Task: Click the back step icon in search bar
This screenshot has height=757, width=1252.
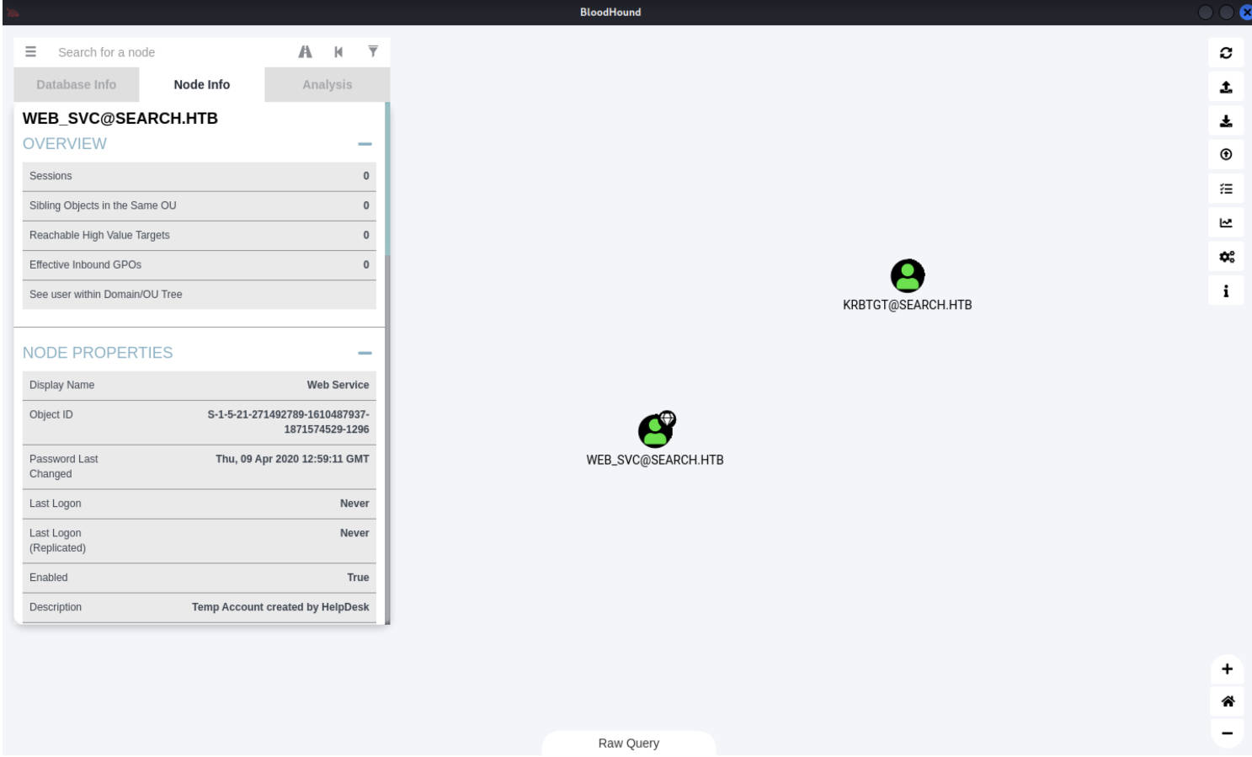Action: pos(338,51)
